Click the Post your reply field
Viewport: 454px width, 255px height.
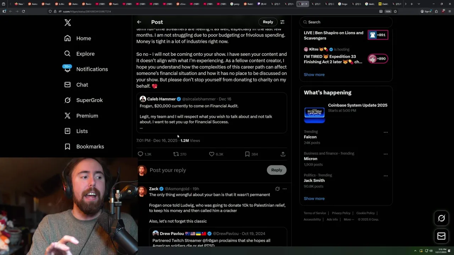tap(206, 170)
